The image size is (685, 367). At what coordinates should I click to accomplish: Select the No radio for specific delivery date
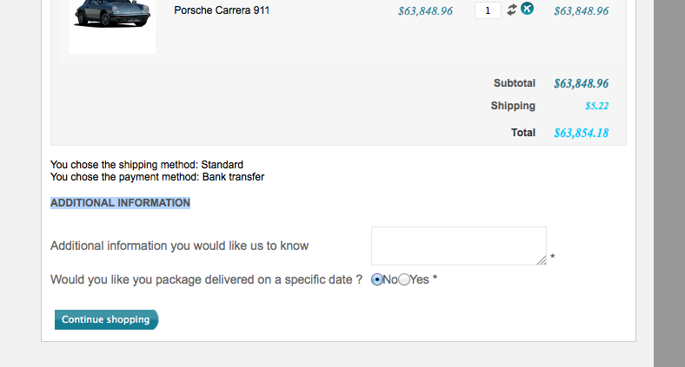point(377,279)
